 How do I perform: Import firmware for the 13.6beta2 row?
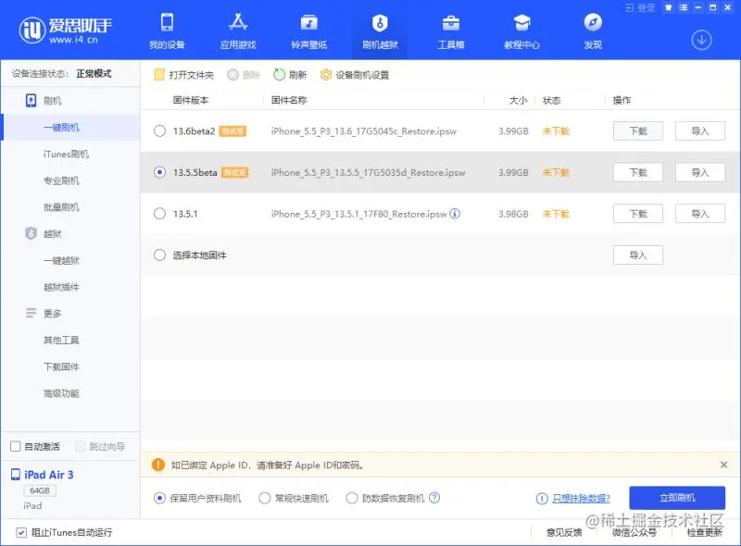click(x=700, y=130)
